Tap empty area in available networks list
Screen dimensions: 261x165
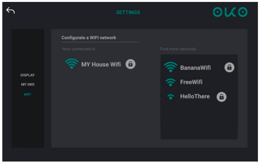(199, 121)
